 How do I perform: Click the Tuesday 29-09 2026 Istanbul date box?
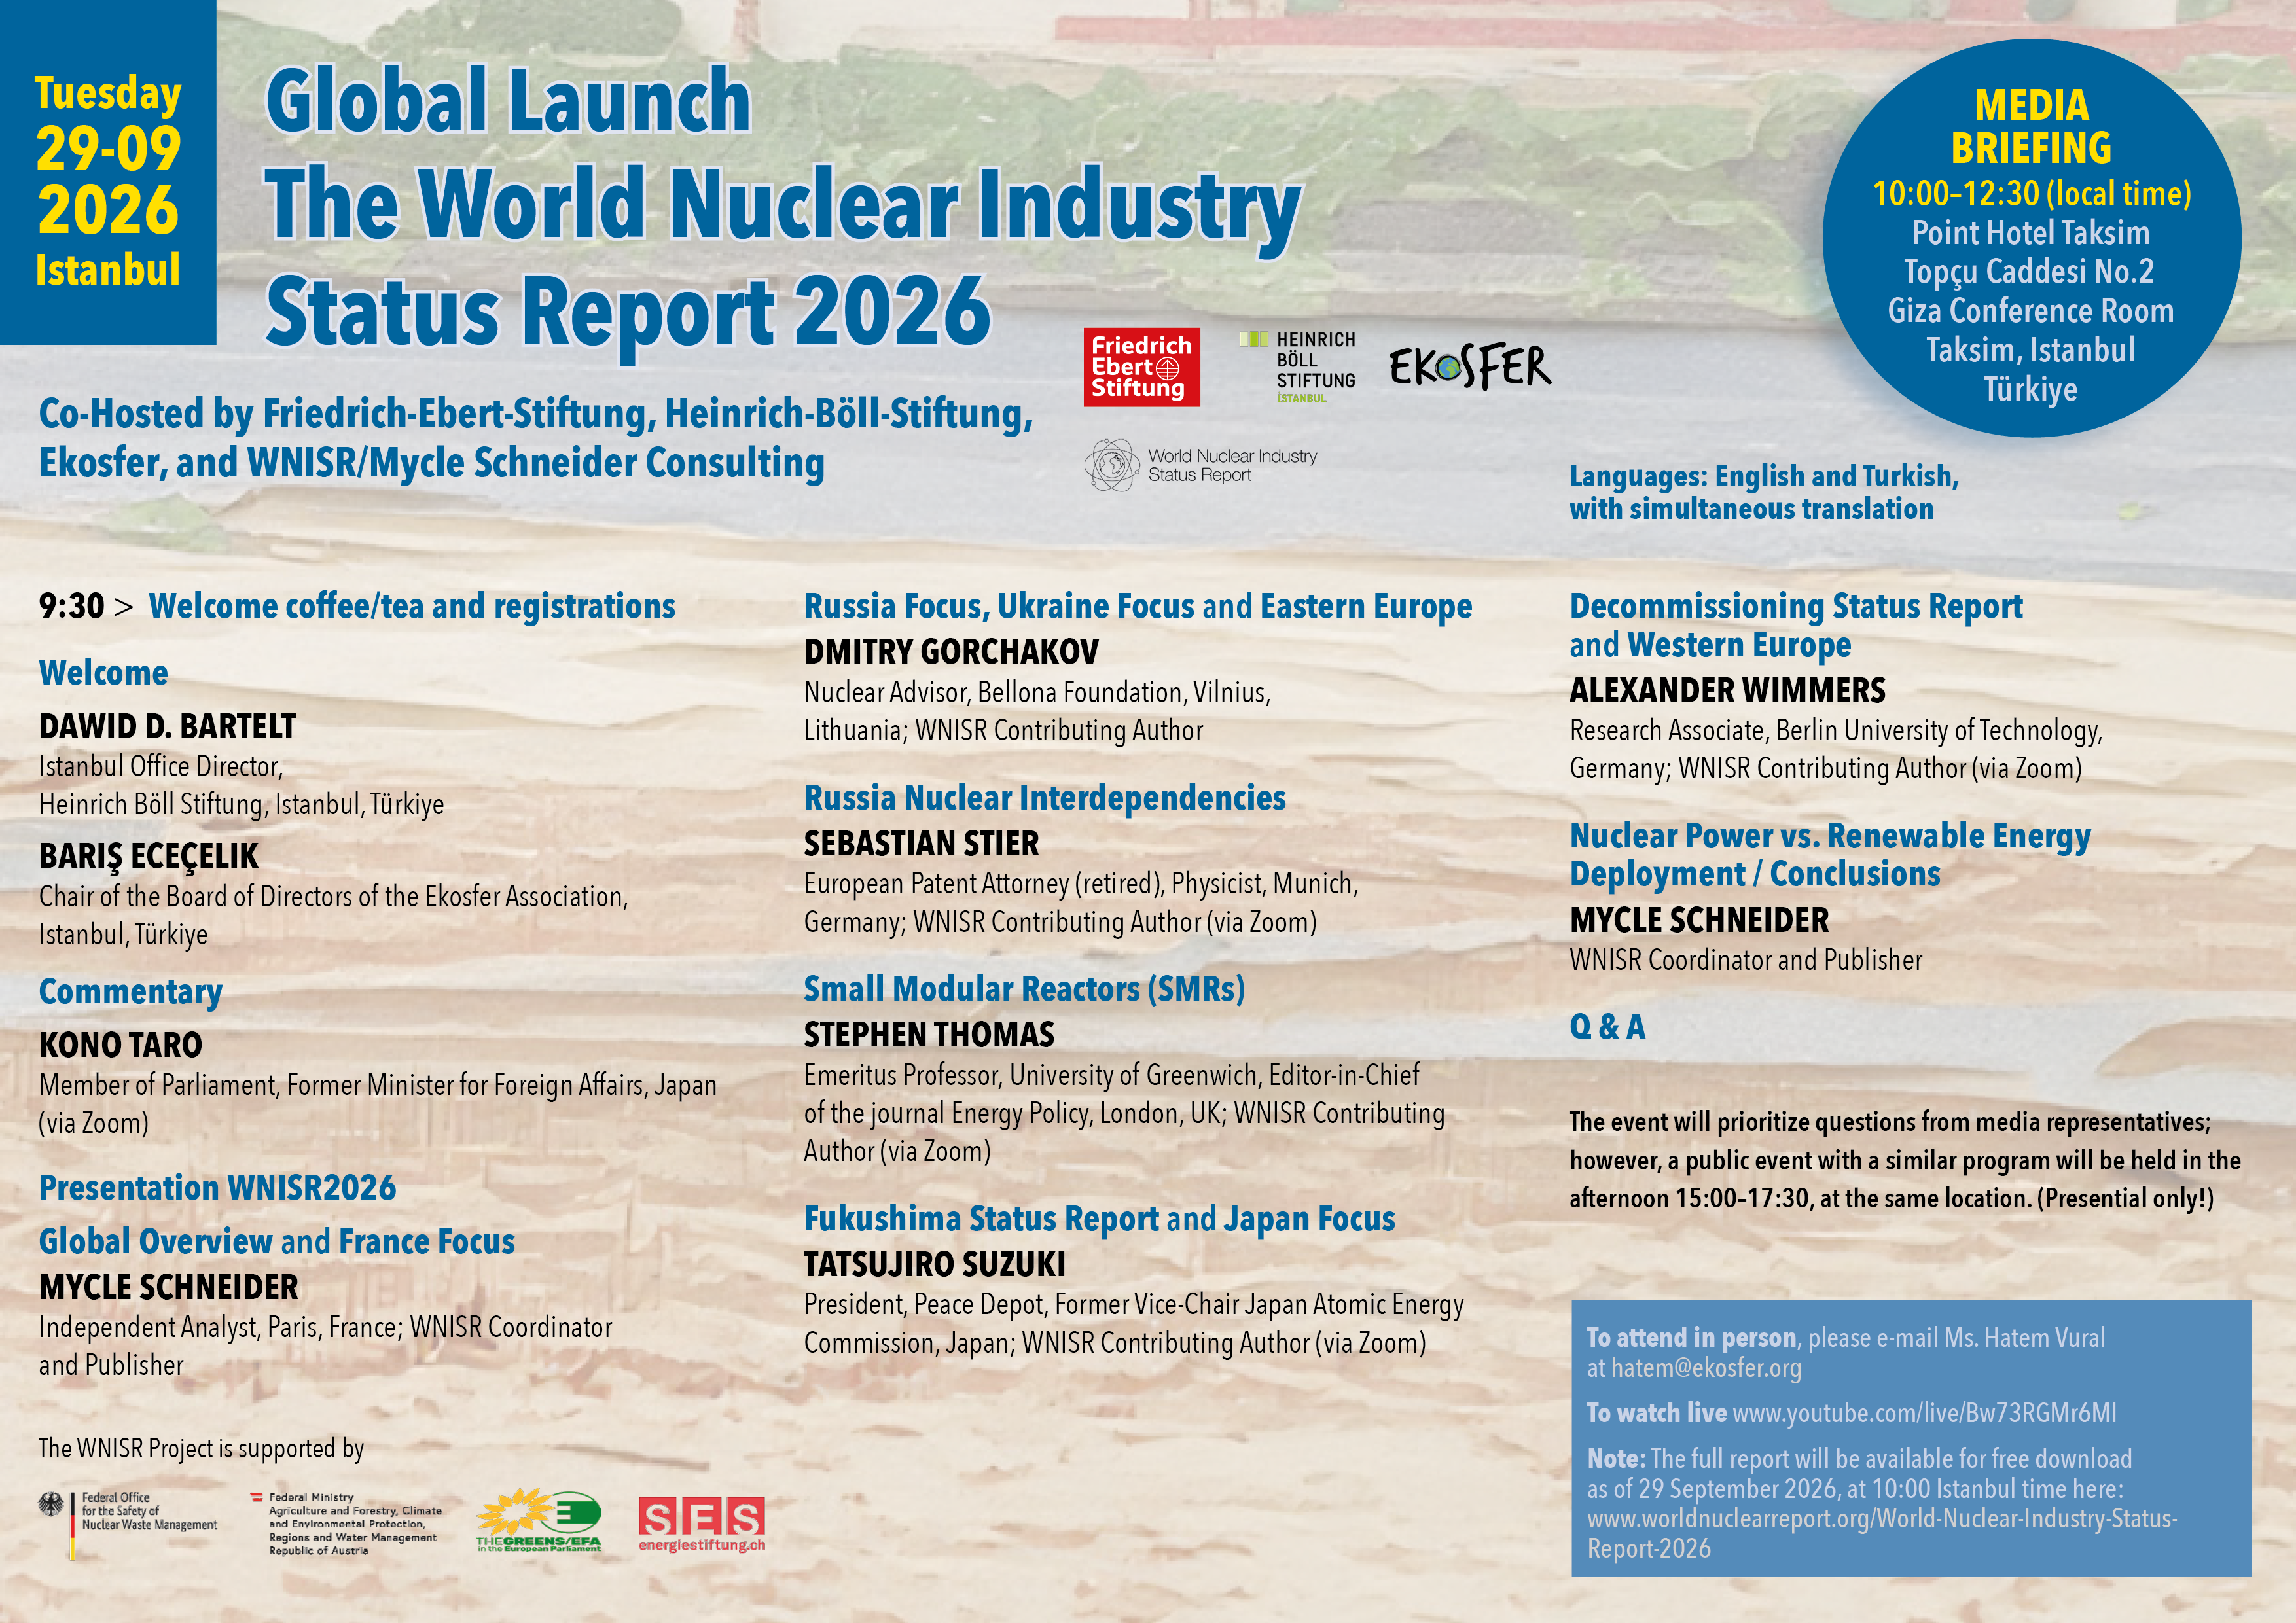pyautogui.click(x=108, y=172)
